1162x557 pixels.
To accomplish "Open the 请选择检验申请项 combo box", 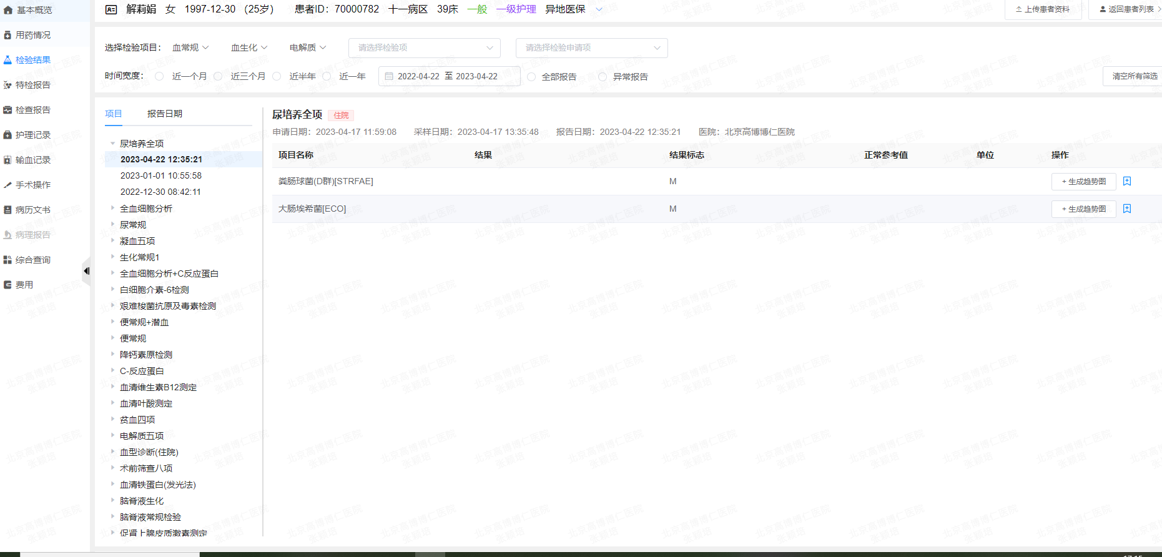I will [x=592, y=47].
